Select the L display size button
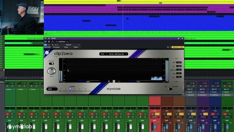Screen dimensions: 234x132 [119, 81]
